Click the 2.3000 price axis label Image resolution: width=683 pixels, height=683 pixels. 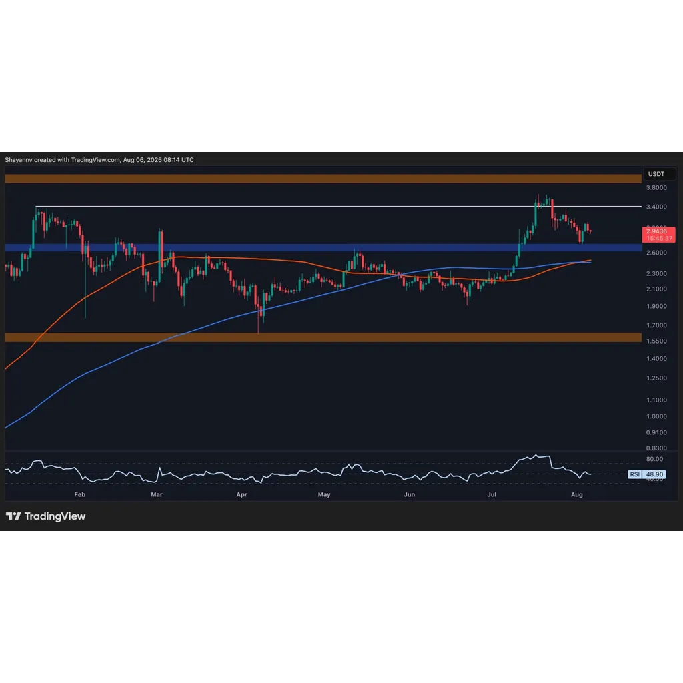(x=656, y=273)
